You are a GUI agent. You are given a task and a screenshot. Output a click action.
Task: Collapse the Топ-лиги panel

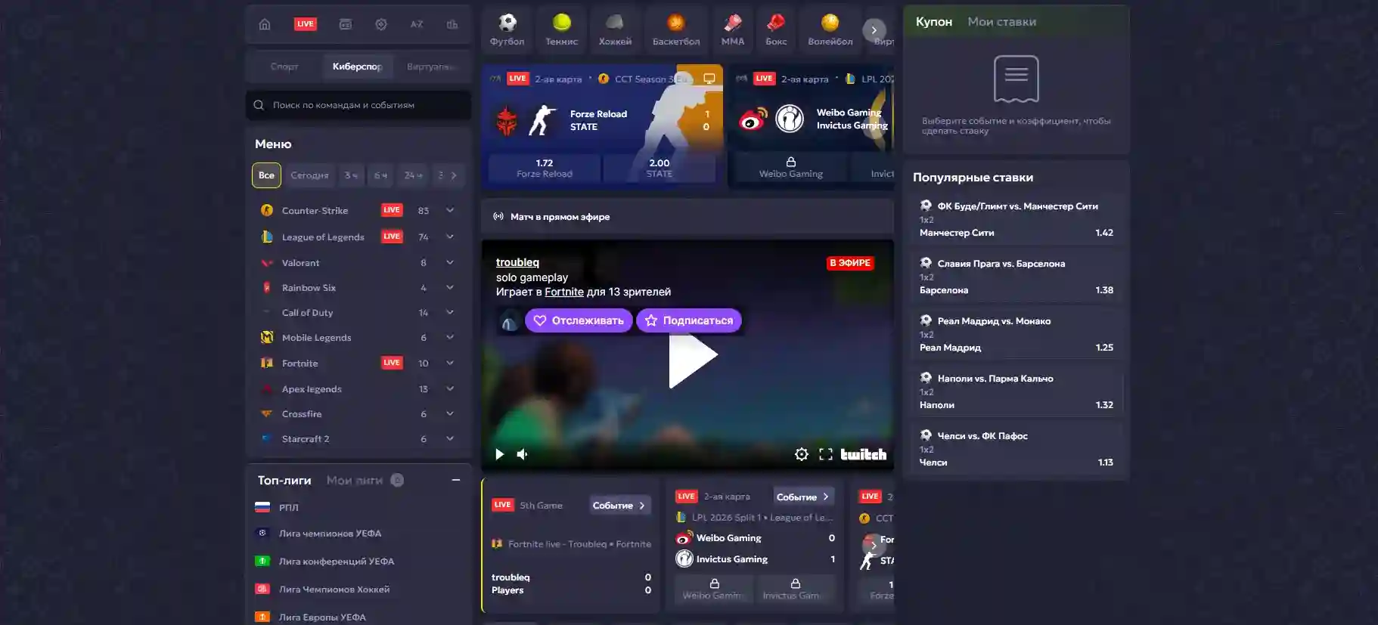(455, 481)
